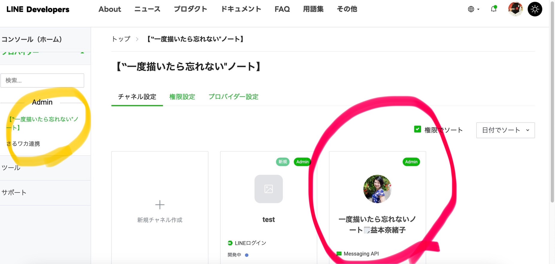Open the About menu
Viewport: 555px width, 264px height.
[110, 9]
